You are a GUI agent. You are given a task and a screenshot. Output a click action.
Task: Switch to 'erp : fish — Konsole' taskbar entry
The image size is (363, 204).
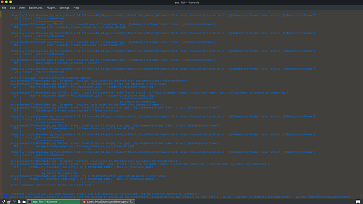click(x=54, y=202)
